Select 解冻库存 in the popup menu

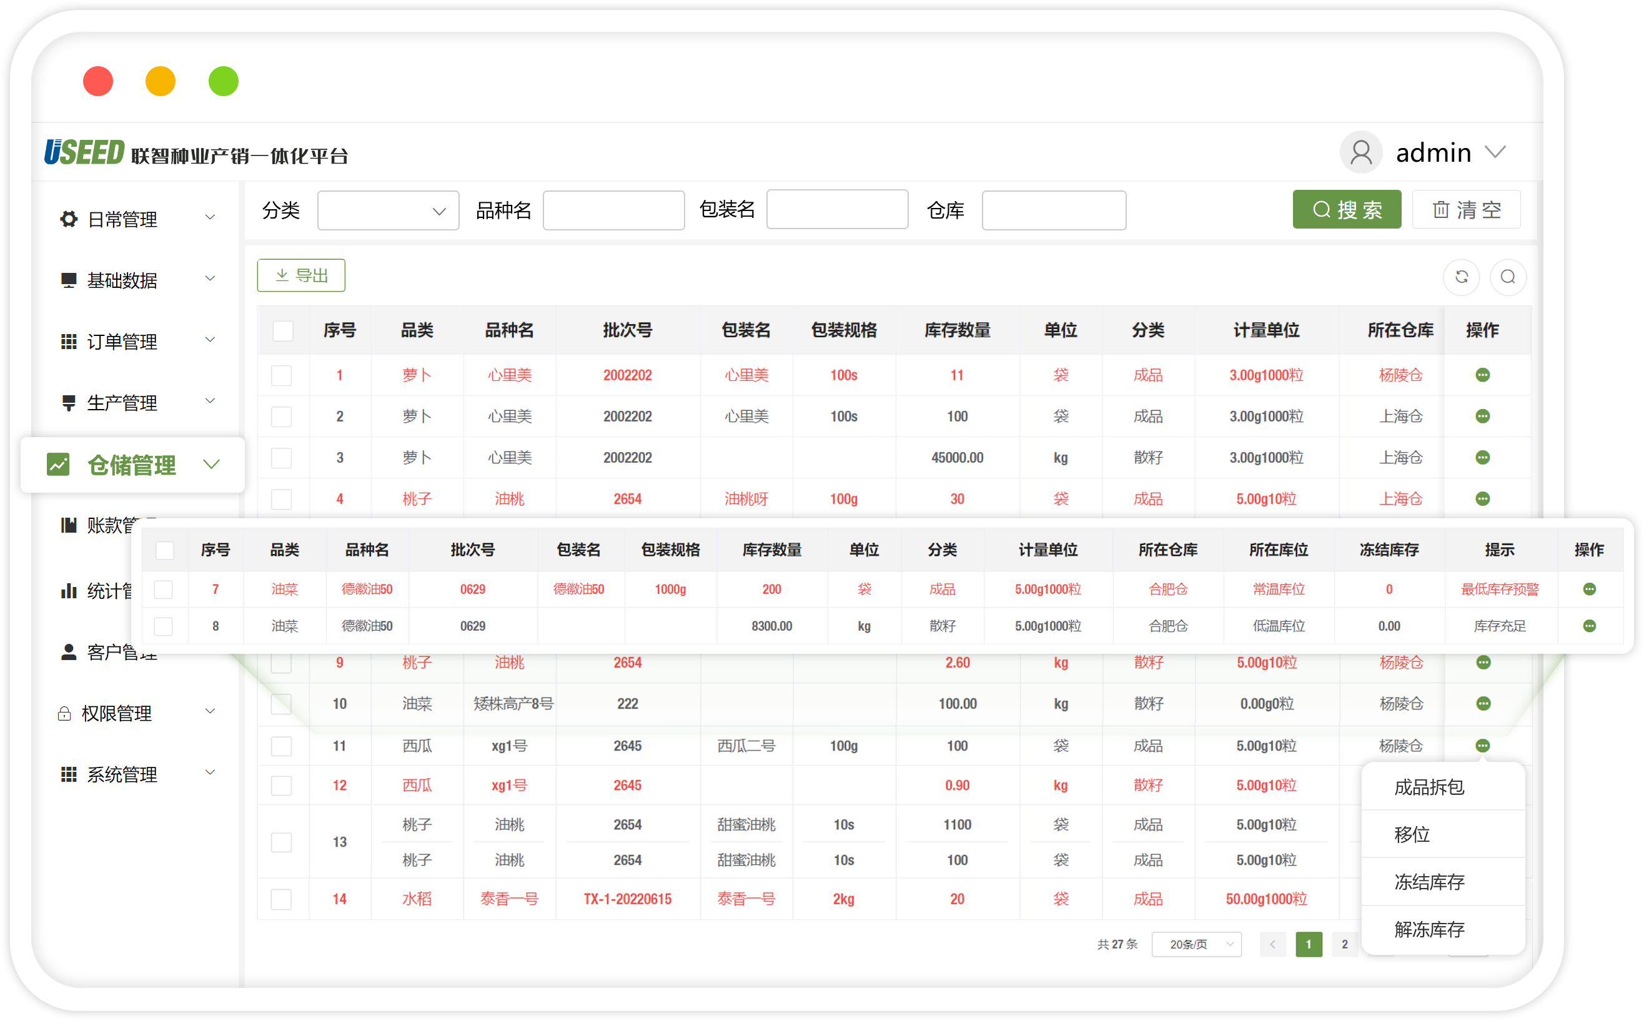pyautogui.click(x=1429, y=929)
